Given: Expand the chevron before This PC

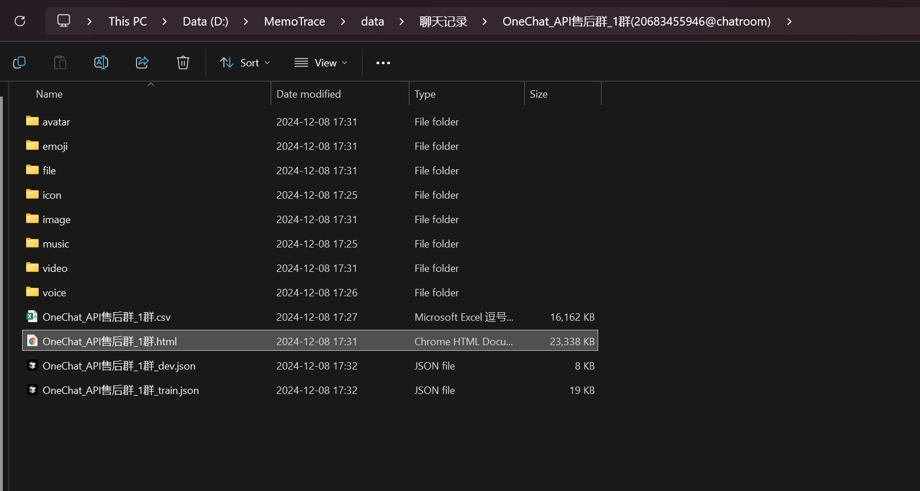Looking at the screenshot, I should (x=89, y=22).
